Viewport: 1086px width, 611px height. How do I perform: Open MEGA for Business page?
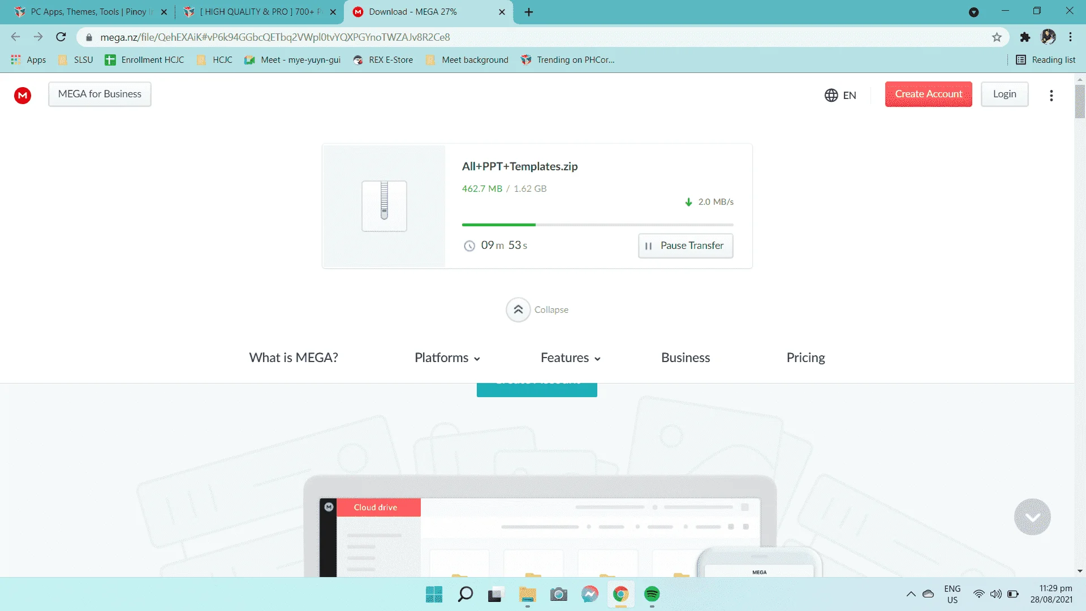(100, 94)
